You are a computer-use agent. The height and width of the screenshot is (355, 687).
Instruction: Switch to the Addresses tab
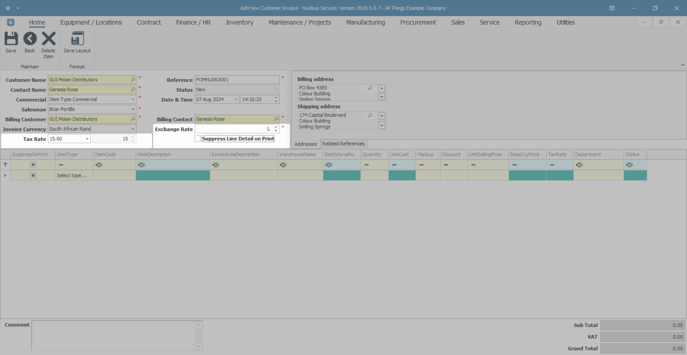[x=306, y=144]
